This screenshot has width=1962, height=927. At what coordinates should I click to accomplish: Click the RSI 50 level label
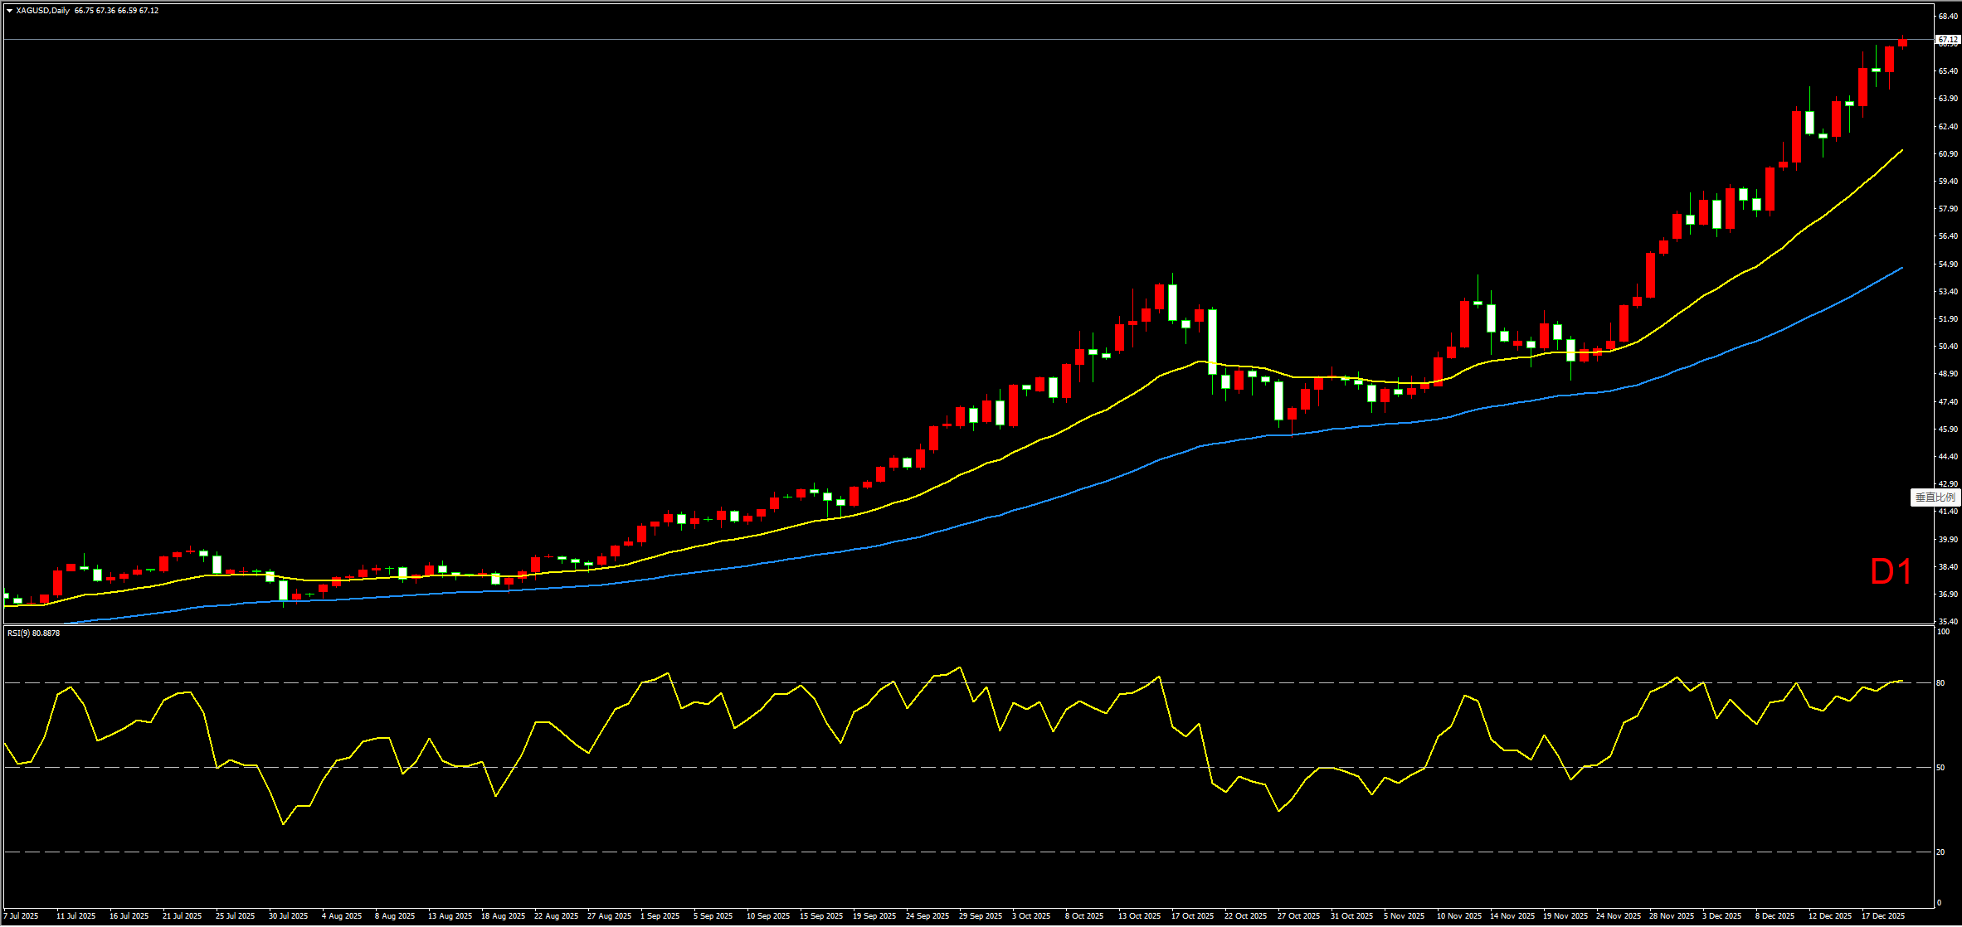point(1940,768)
